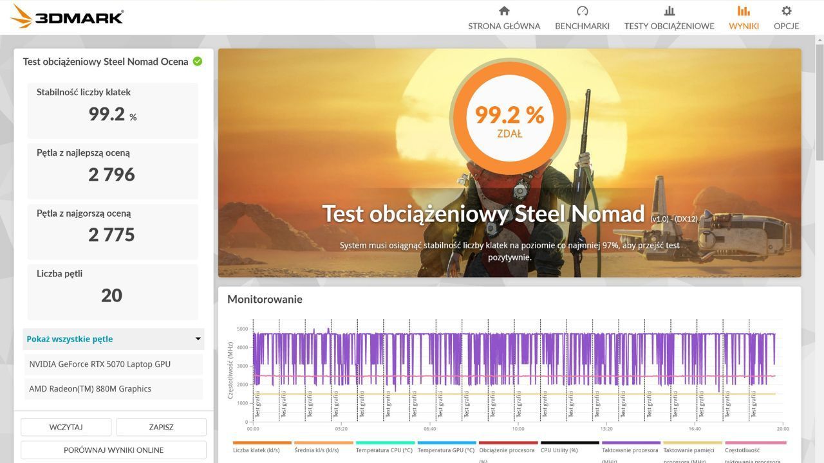Click the Benchmarki speedometer icon
824x463 pixels.
coord(582,11)
